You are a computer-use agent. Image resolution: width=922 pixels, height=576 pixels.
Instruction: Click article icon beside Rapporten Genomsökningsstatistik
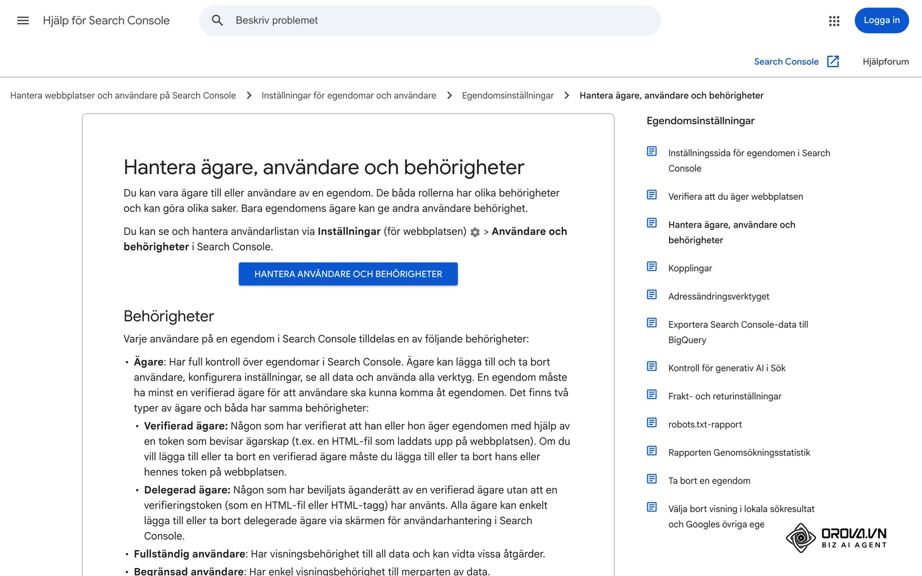click(x=652, y=451)
